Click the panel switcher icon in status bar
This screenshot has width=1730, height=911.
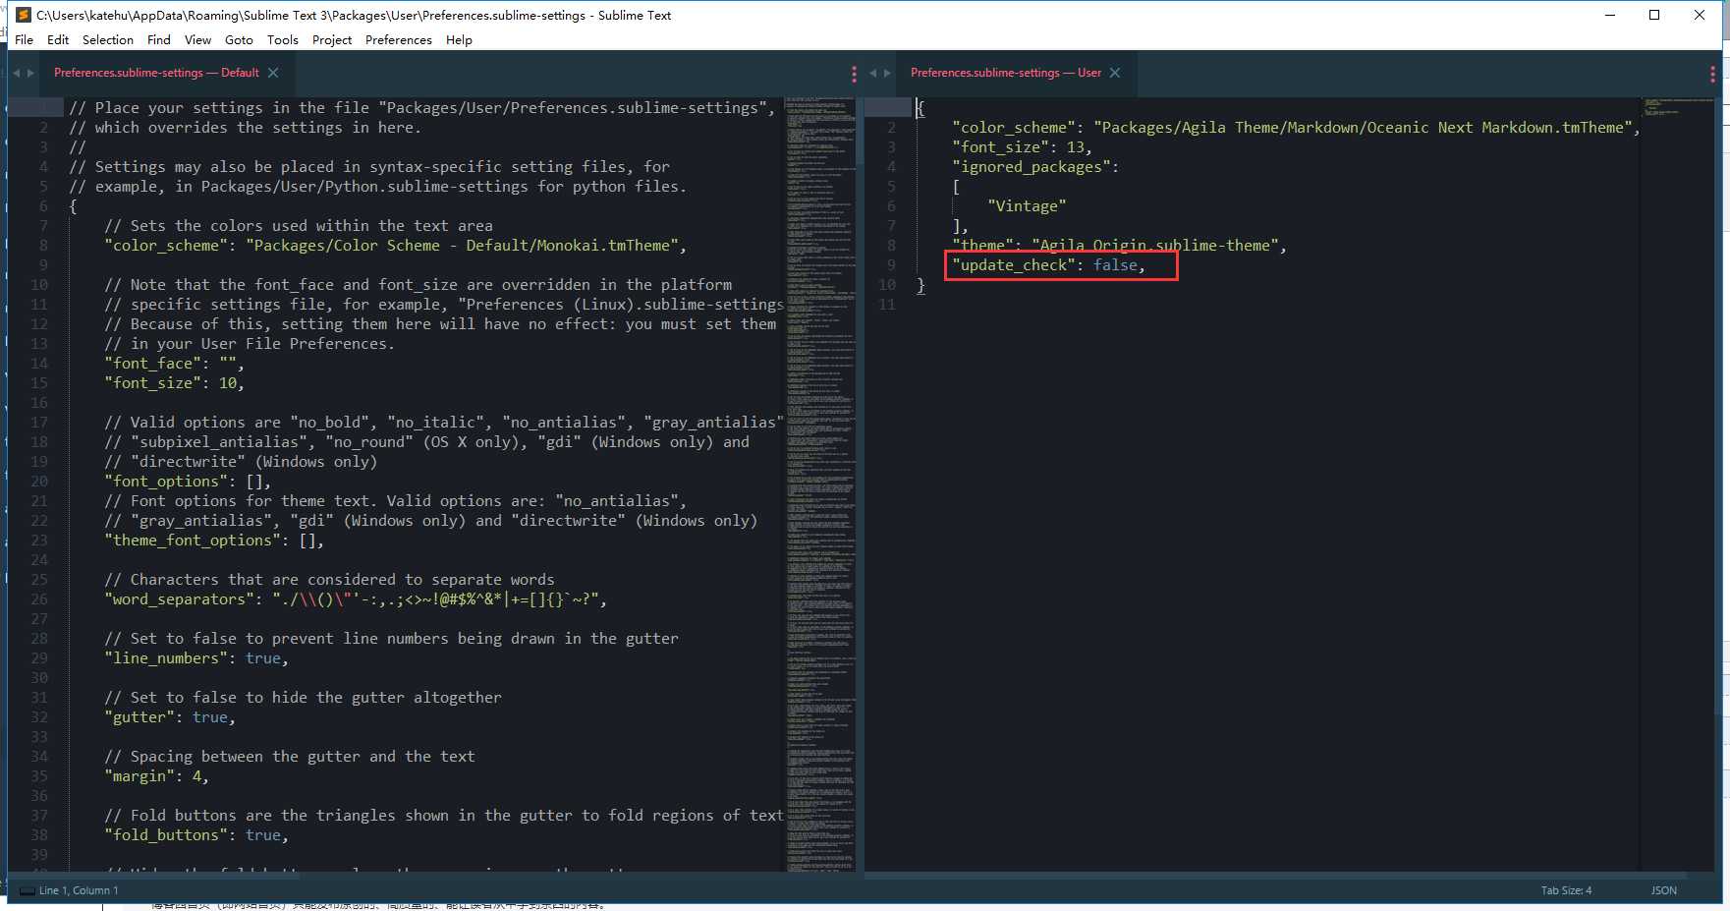[27, 890]
